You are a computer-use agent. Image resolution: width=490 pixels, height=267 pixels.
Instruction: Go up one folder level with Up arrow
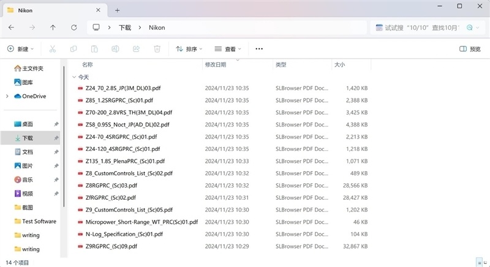53,27
